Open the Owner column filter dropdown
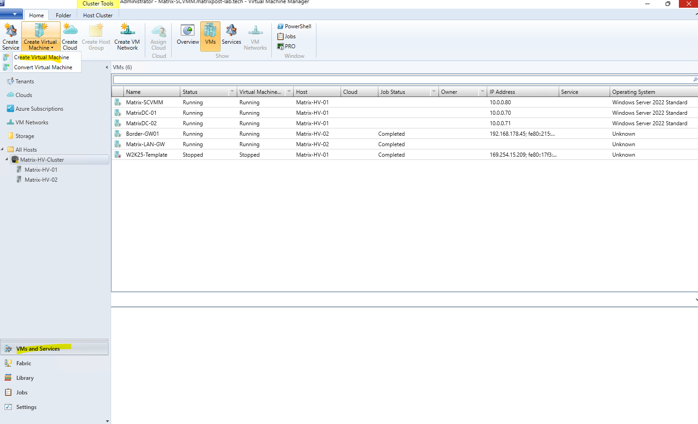 coord(483,92)
